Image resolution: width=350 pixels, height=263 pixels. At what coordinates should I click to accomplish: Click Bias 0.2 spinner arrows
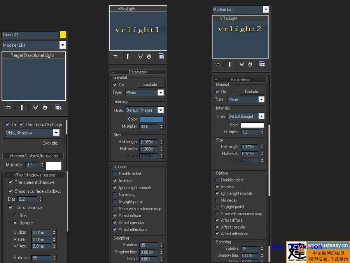[40, 199]
